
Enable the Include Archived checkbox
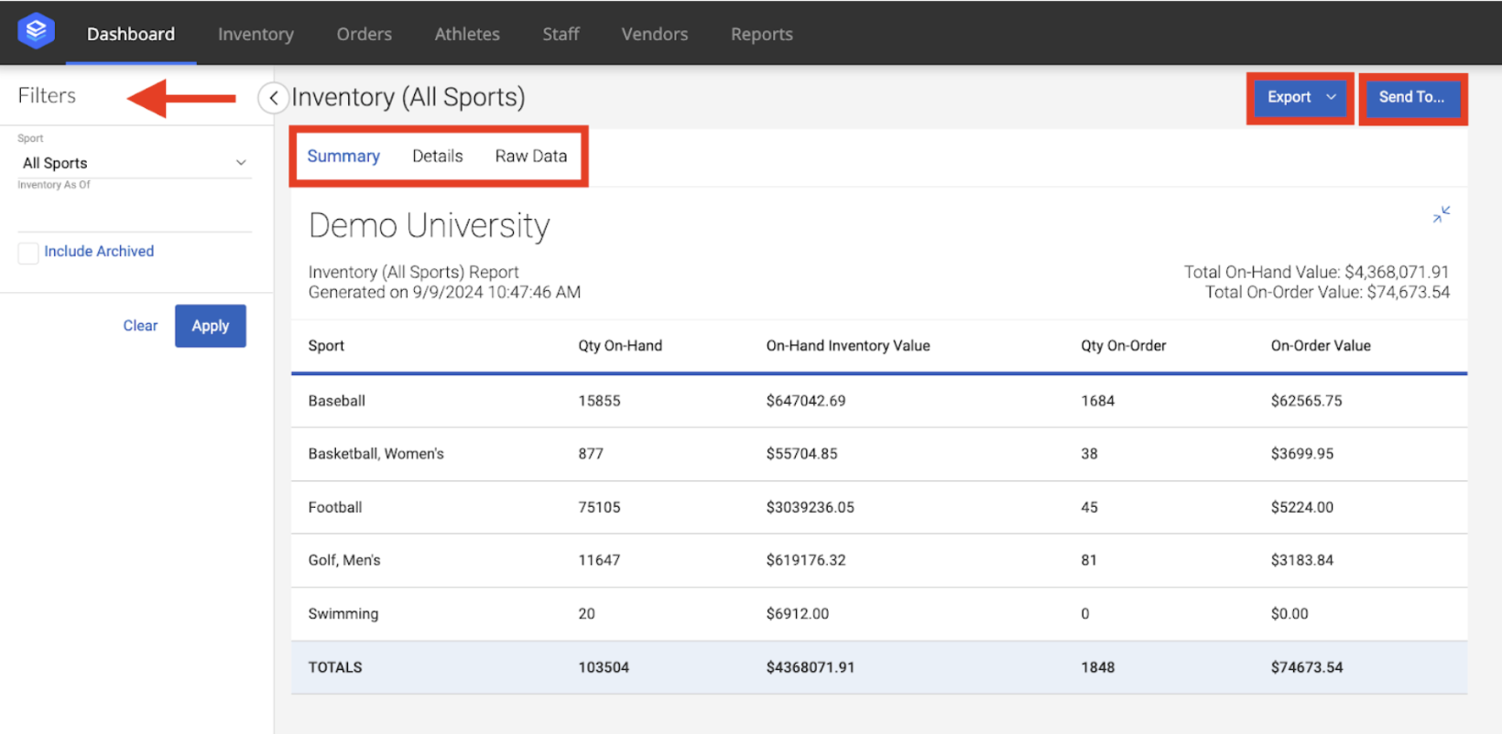click(28, 253)
